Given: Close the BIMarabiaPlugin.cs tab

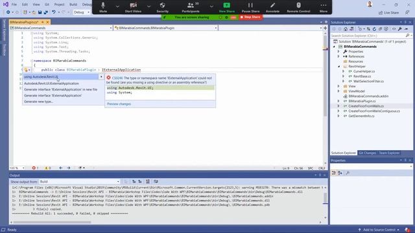Looking at the screenshot, I should [47, 22].
